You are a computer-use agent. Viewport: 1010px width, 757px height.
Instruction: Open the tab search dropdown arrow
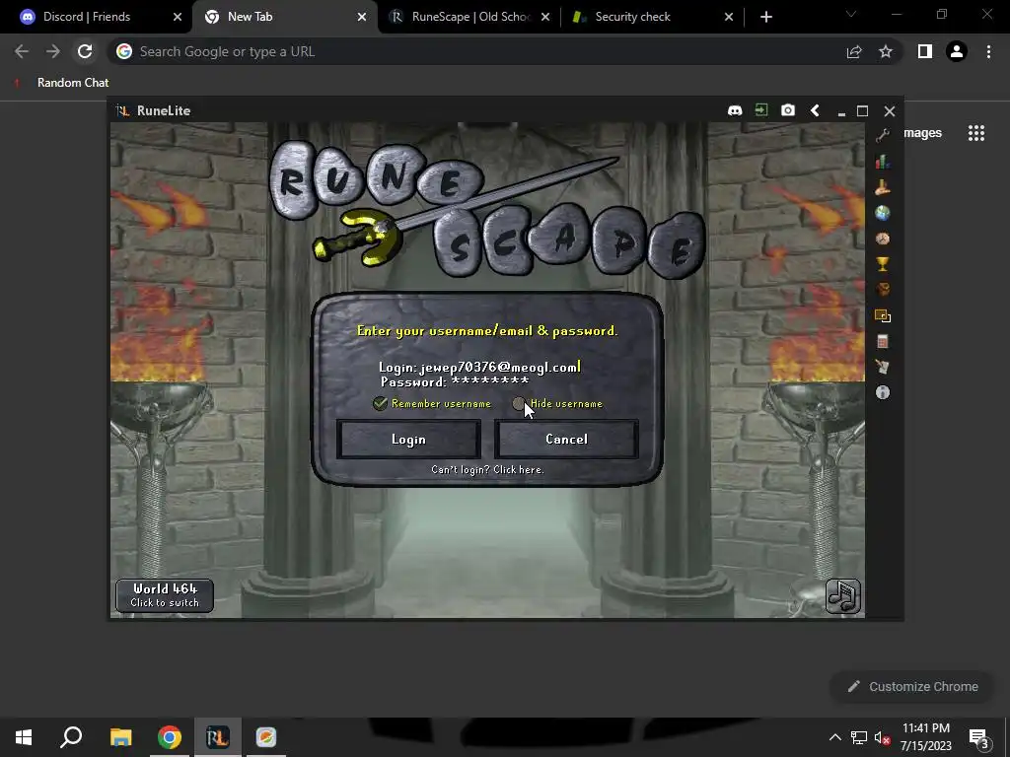851,14
